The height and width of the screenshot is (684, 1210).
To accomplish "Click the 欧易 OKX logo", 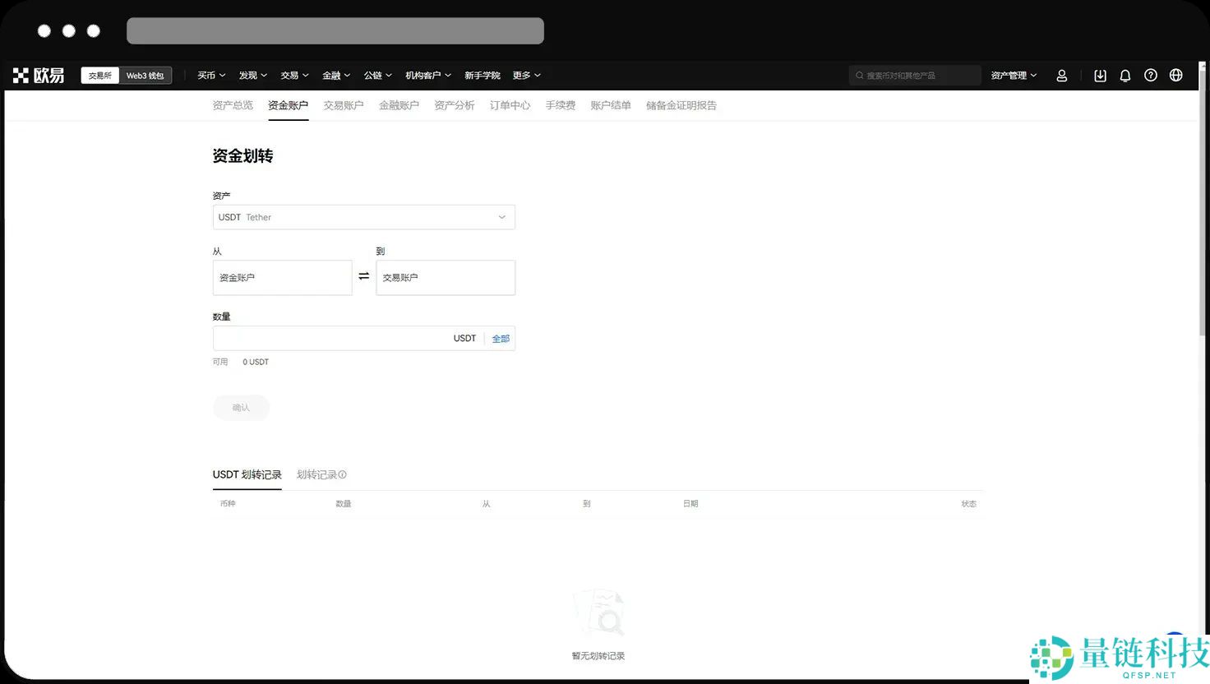I will (x=38, y=75).
